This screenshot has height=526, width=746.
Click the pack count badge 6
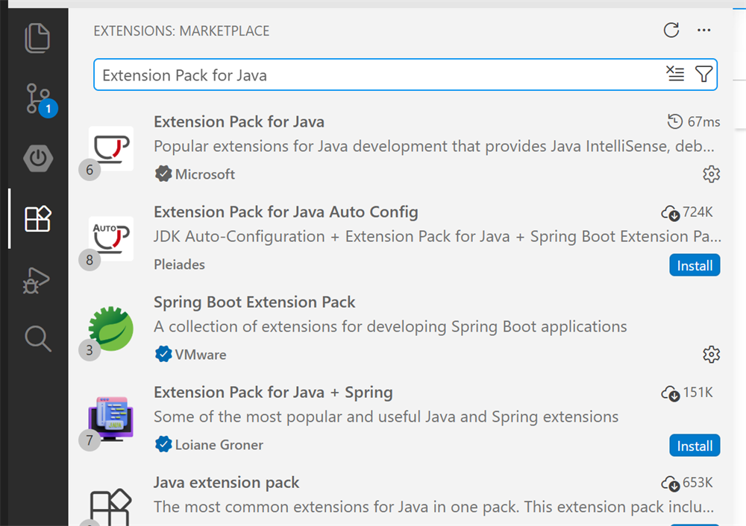[x=90, y=170]
